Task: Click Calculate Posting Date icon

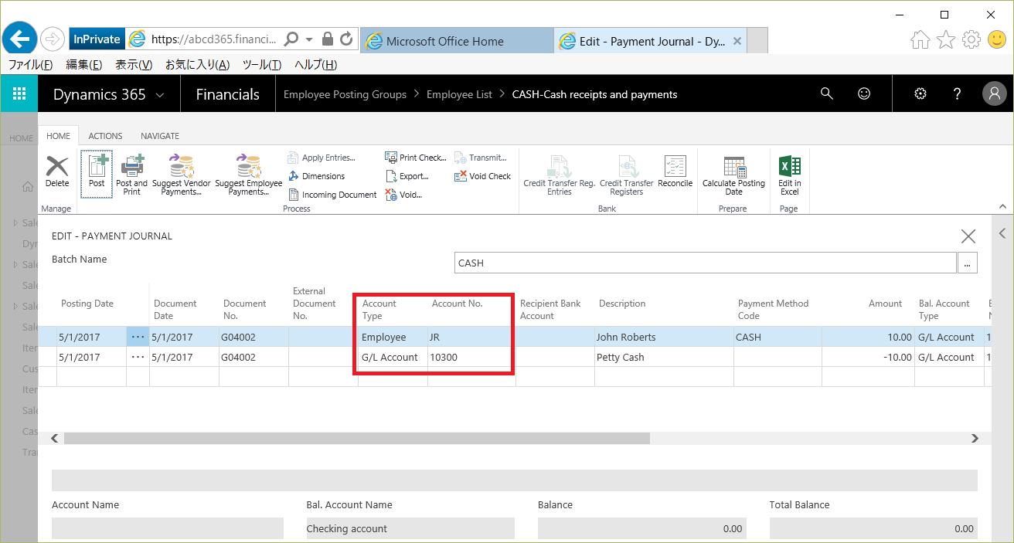Action: pos(733,167)
